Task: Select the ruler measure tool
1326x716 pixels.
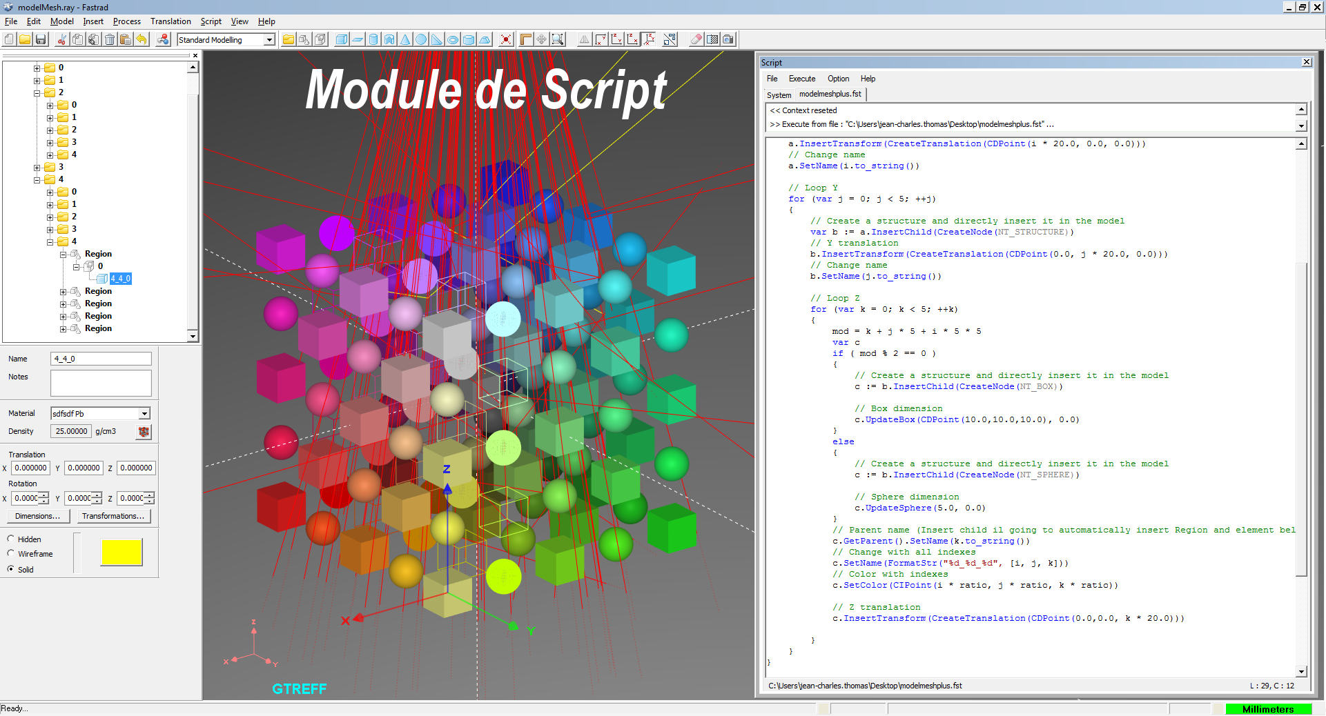Action: click(526, 39)
